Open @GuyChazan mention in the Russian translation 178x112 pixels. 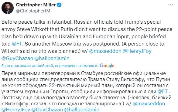[47, 110]
